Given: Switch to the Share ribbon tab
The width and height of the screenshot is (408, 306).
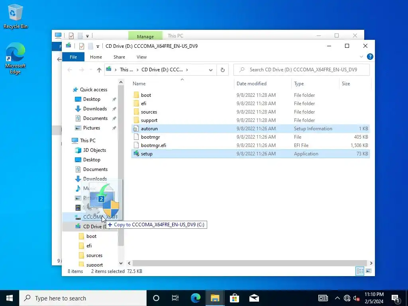Looking at the screenshot, I should pos(119,57).
